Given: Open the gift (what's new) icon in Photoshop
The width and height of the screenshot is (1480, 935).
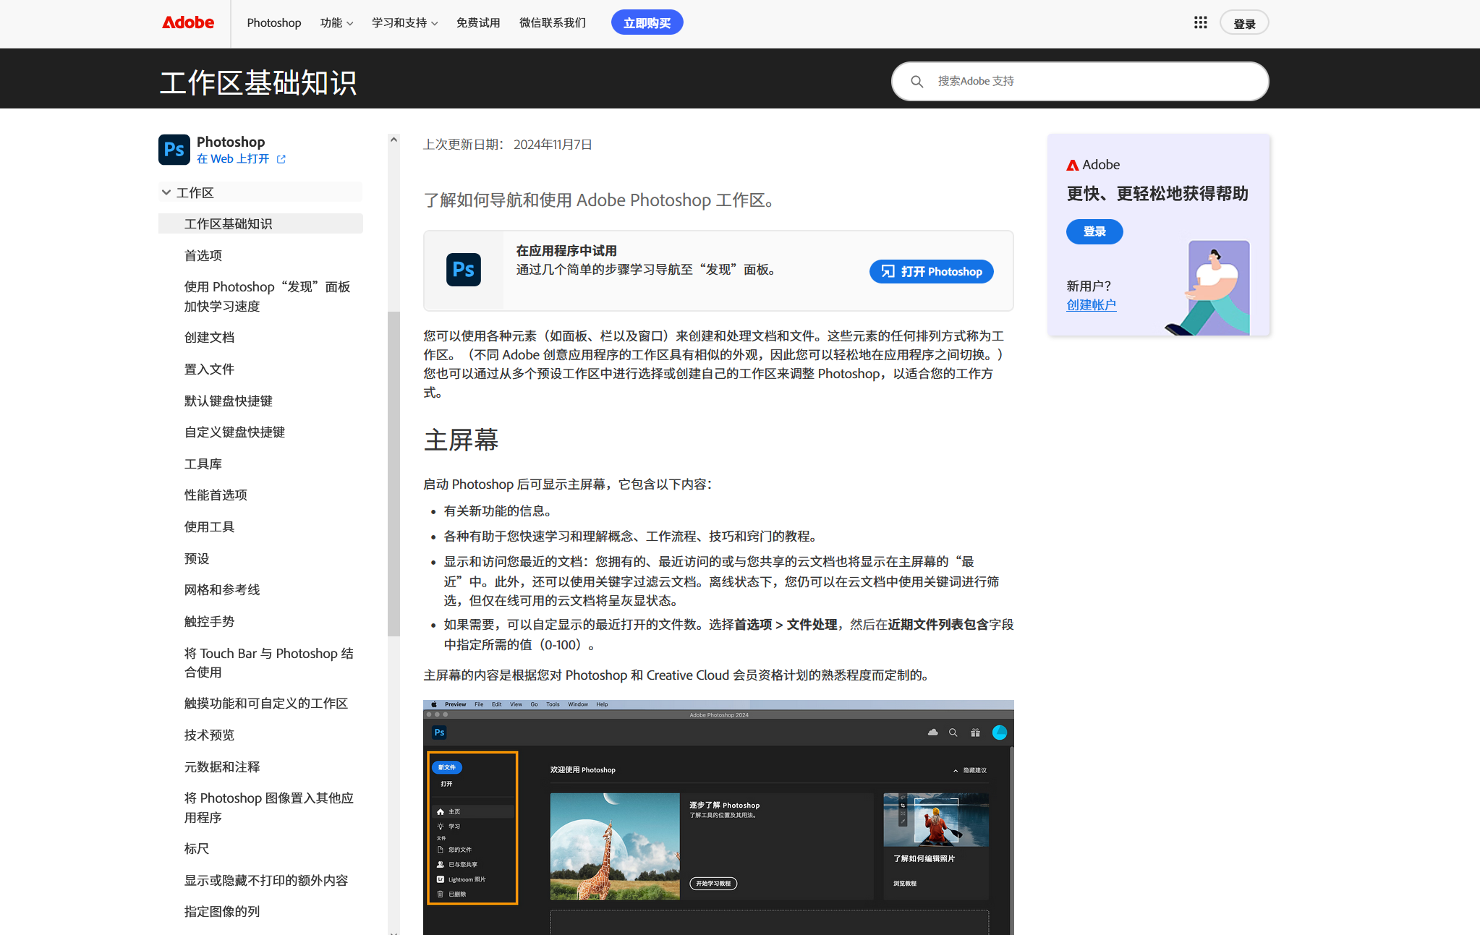Looking at the screenshot, I should pos(974,732).
